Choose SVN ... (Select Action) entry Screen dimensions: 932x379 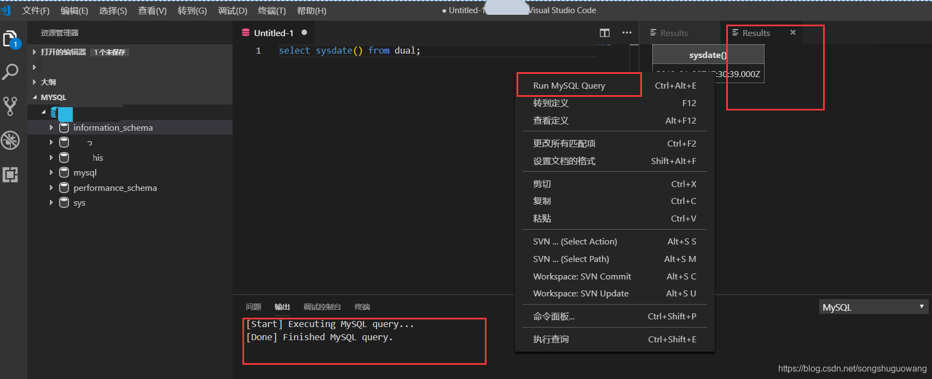(615, 241)
